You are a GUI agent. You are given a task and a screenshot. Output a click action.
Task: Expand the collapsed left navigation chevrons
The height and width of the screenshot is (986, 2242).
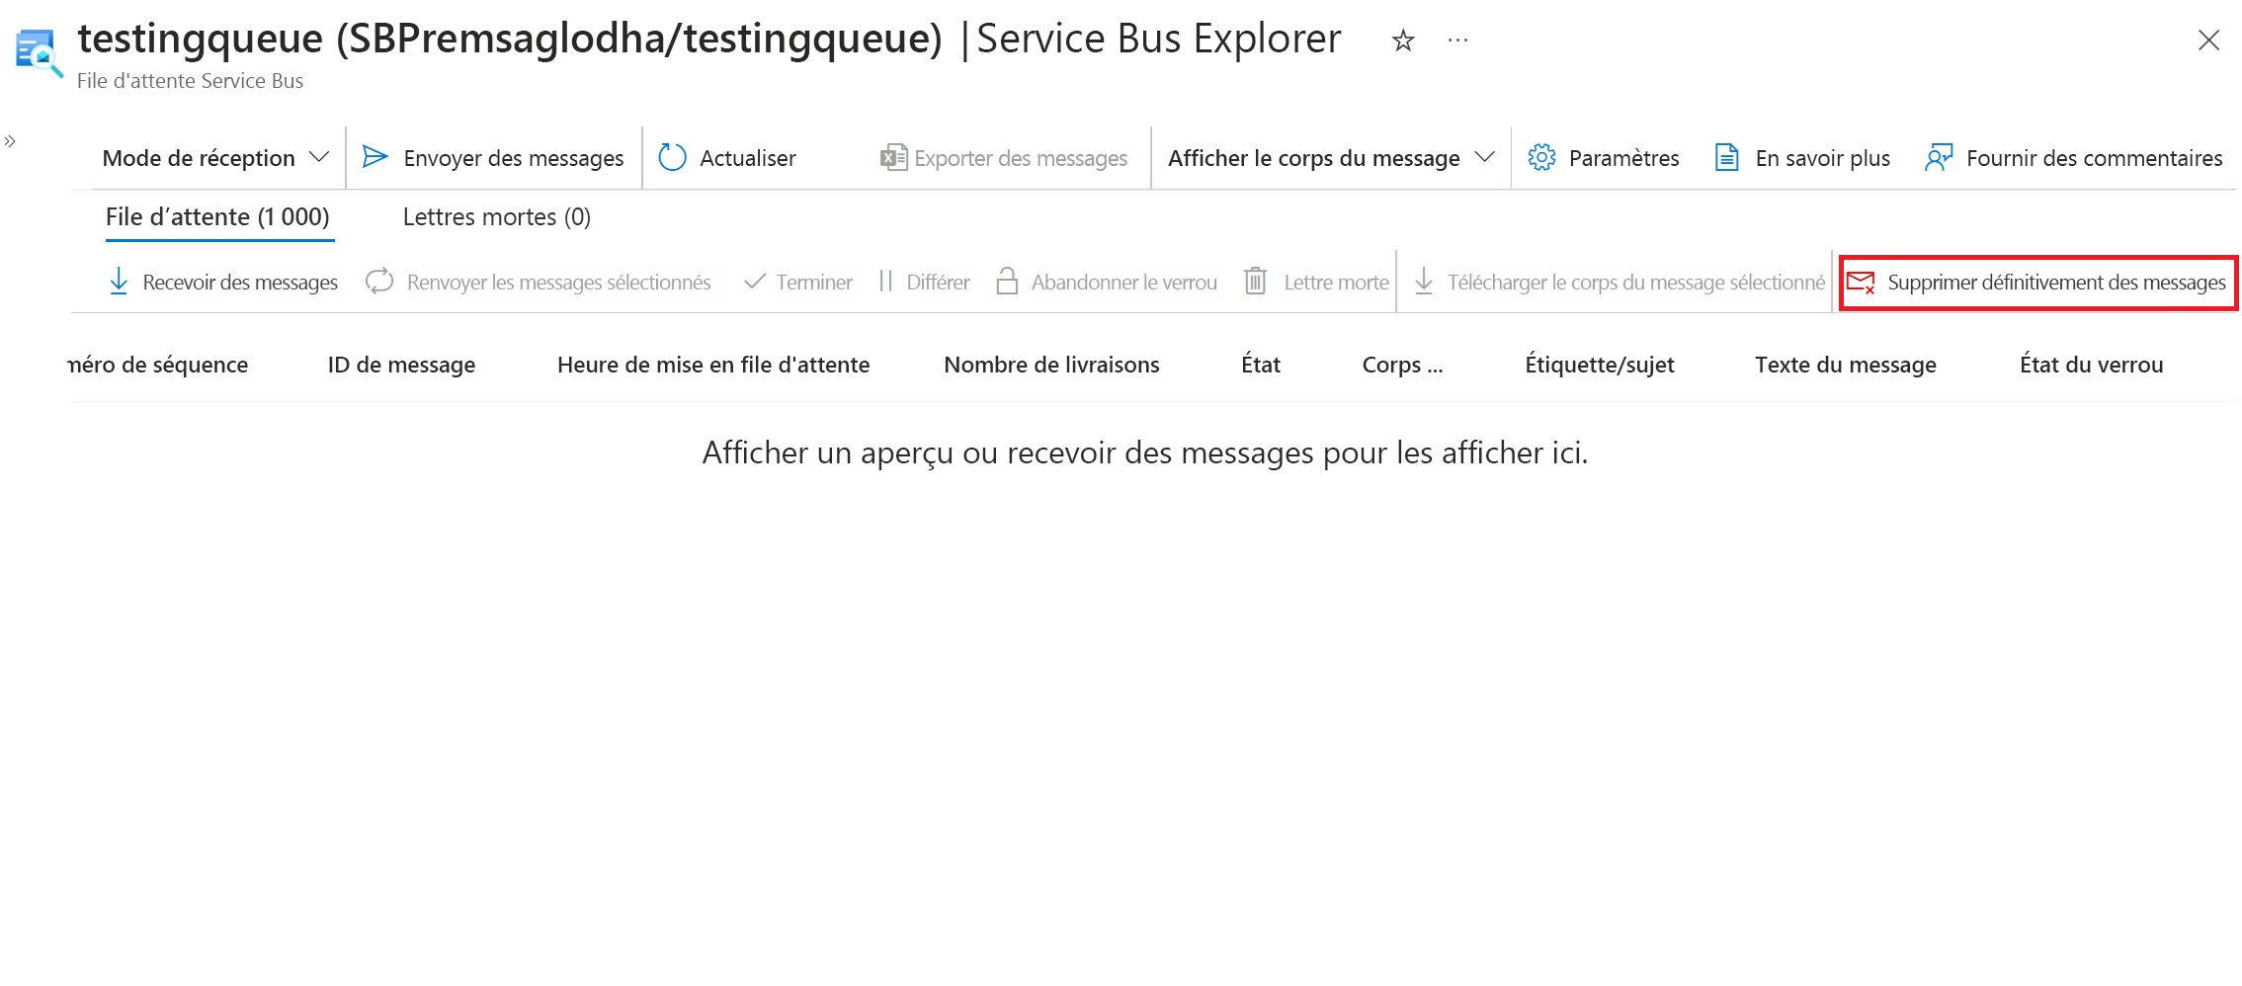pyautogui.click(x=10, y=141)
